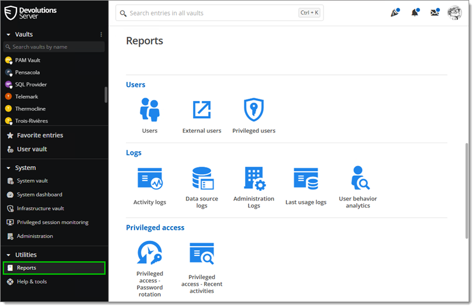This screenshot has width=475, height=308.
Task: Open the External users report
Action: click(202, 110)
